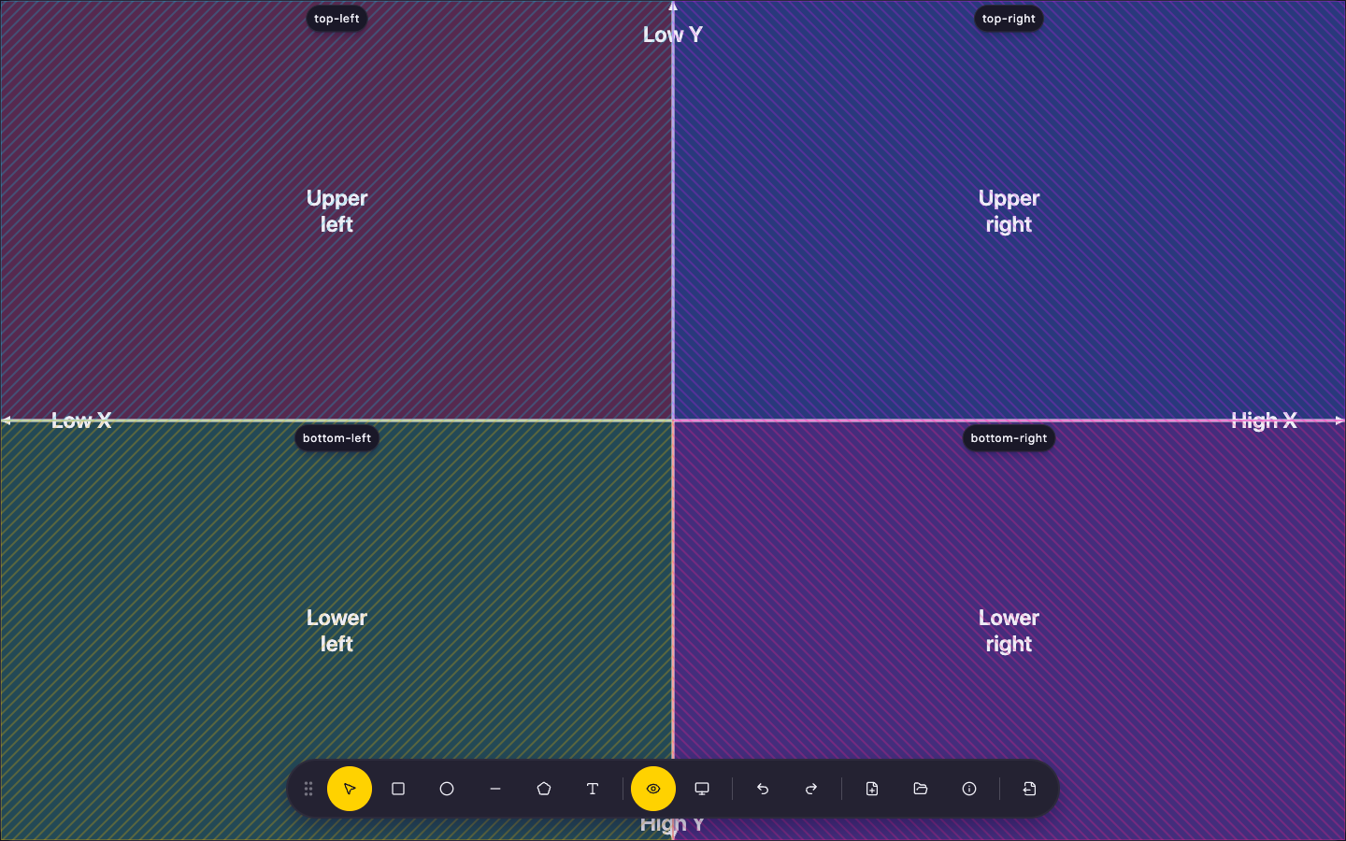Viewport: 1346px width, 841px height.
Task: Toggle the eye visibility button
Action: 653,789
